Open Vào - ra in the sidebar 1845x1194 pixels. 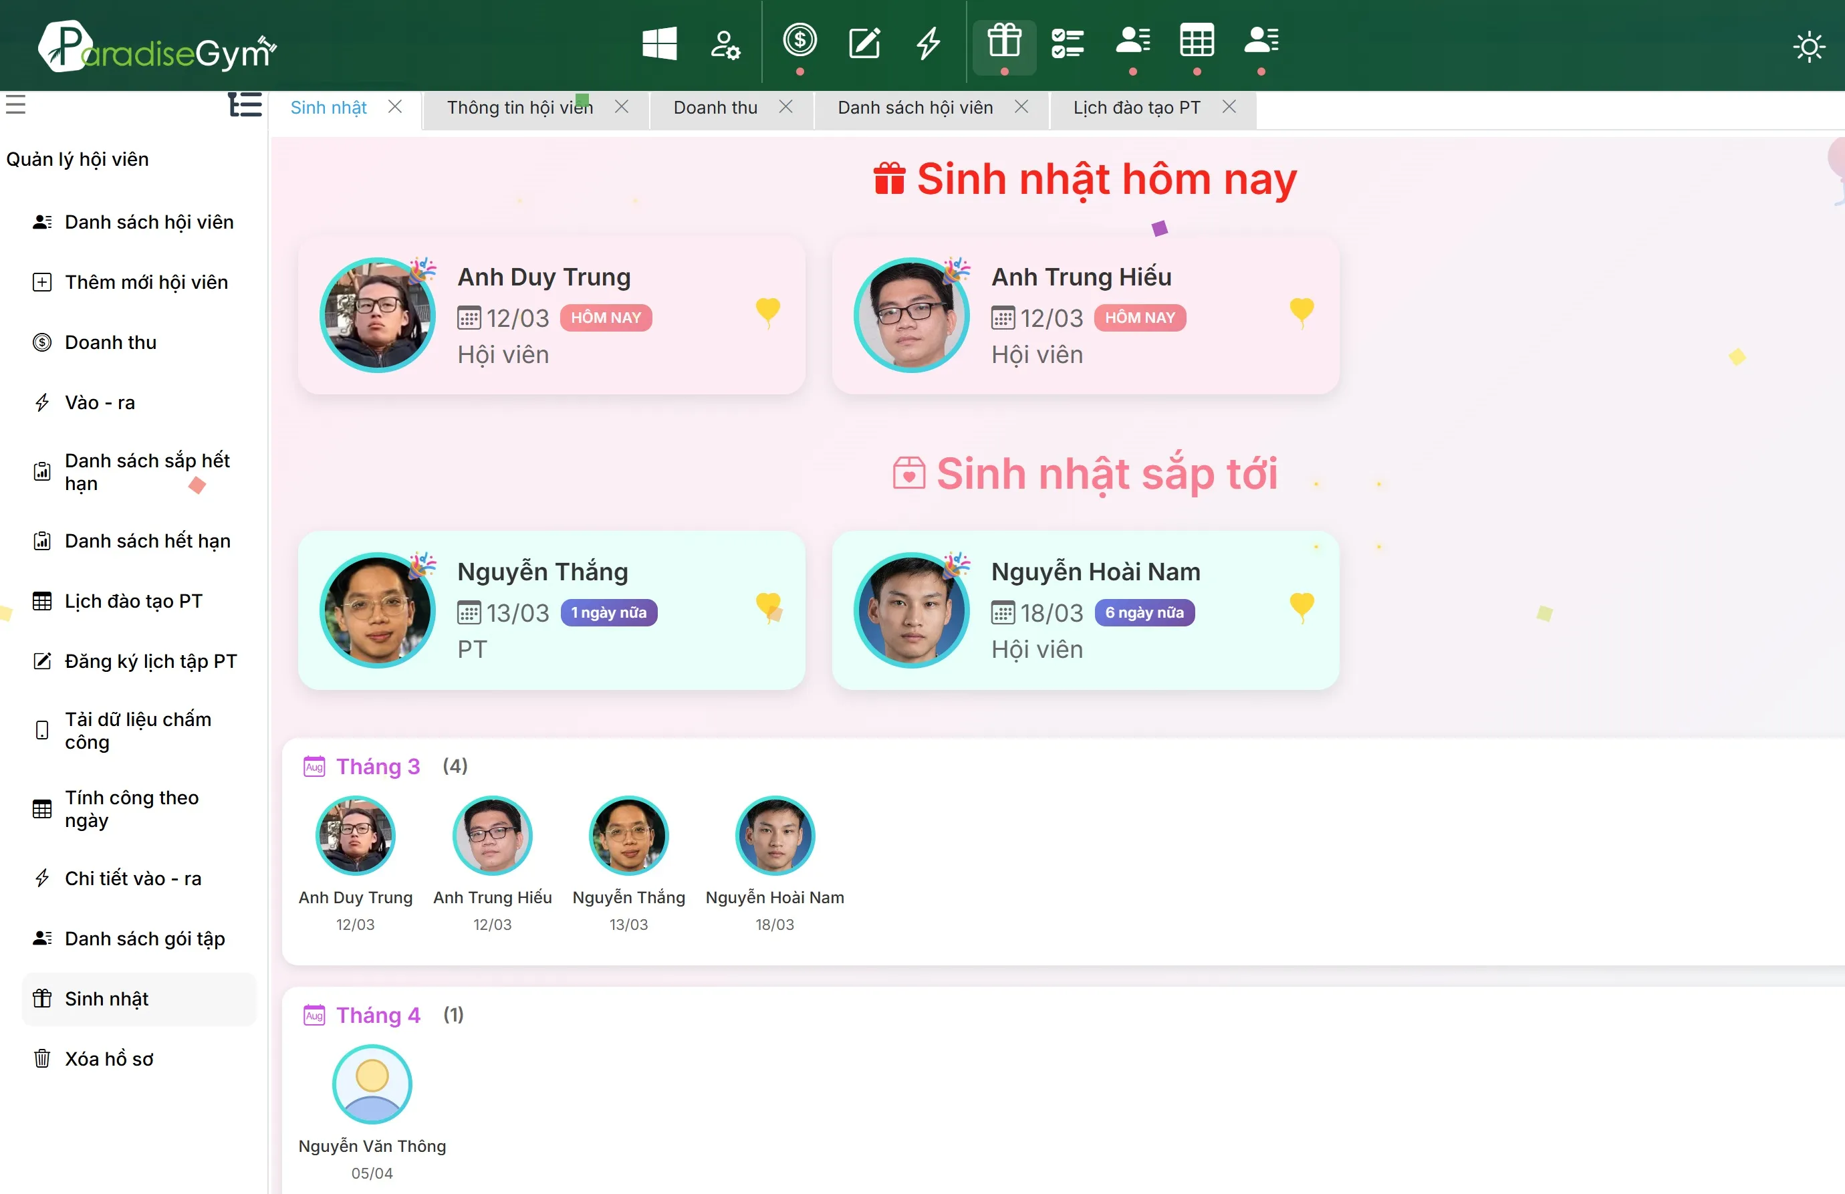(139, 403)
